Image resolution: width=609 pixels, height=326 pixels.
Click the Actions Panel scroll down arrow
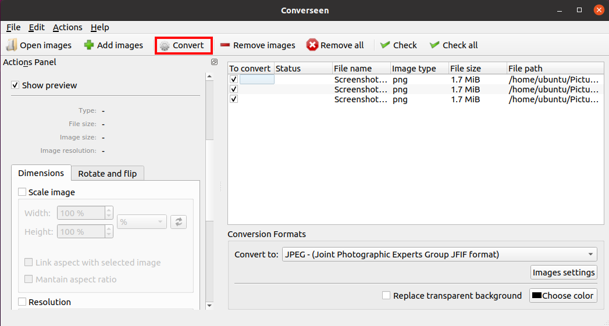[x=209, y=306]
